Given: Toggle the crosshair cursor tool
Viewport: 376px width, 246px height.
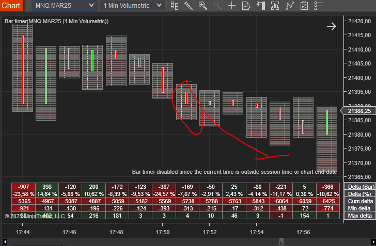Looking at the screenshot, I should (231, 6).
